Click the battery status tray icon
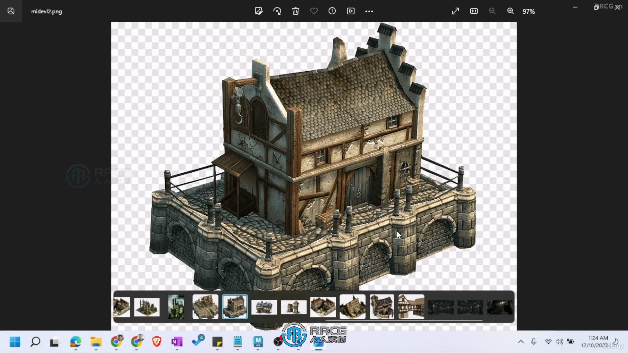The image size is (628, 353). pyautogui.click(x=571, y=342)
